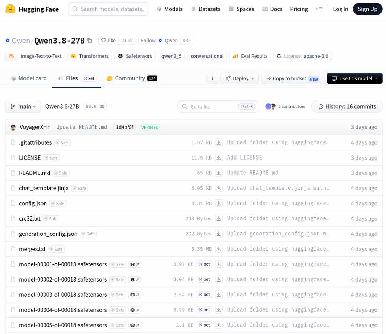The width and height of the screenshot is (386, 334).
Task: Expand the Deploy dropdown
Action: 239,78
